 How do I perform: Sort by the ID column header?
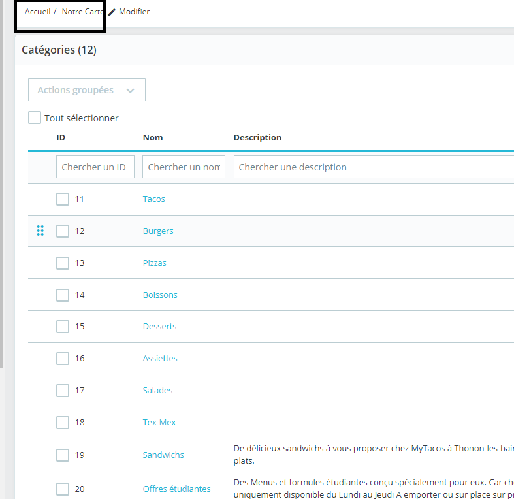[x=61, y=137]
